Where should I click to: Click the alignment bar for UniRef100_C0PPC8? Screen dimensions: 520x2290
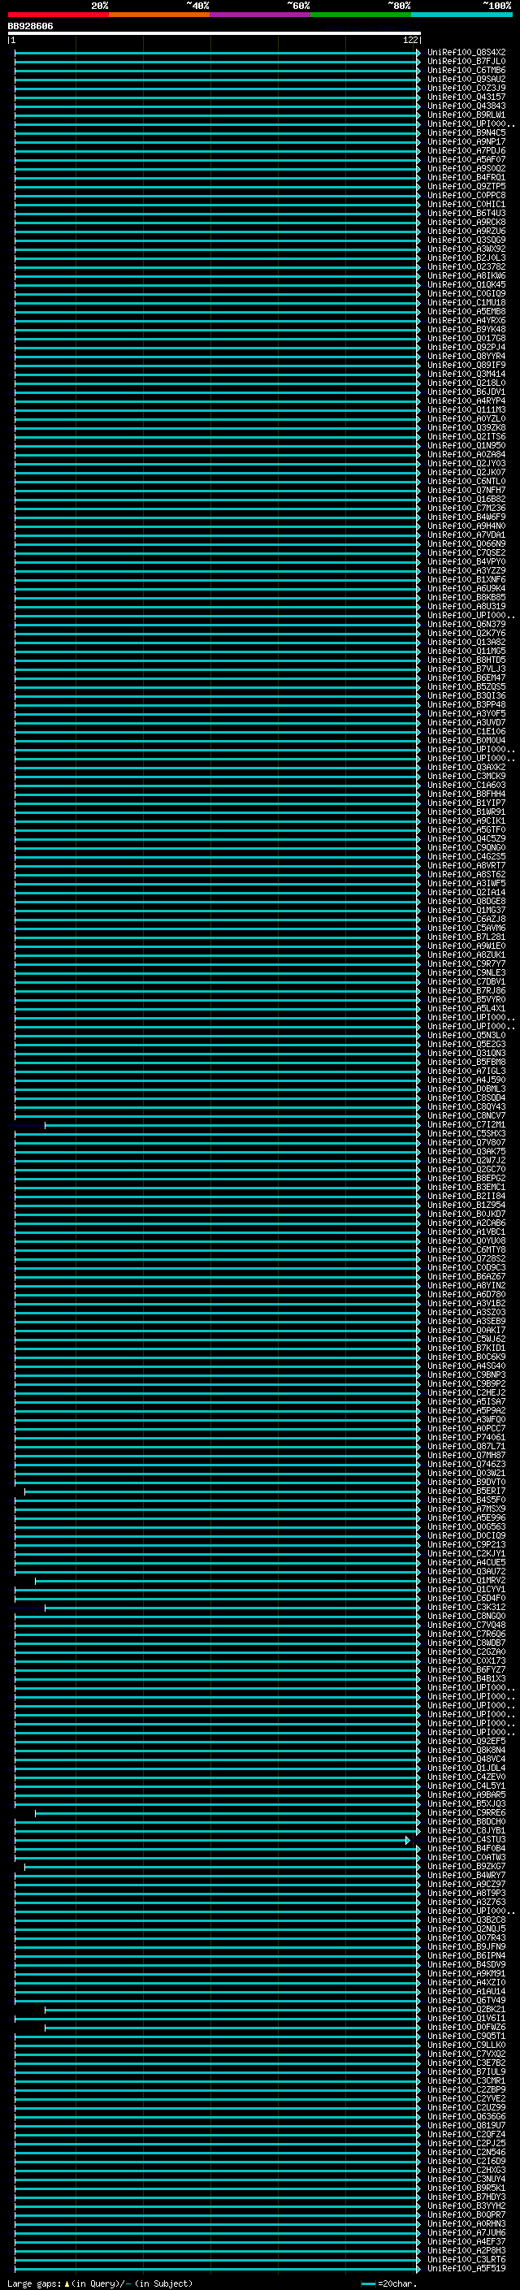pyautogui.click(x=218, y=196)
